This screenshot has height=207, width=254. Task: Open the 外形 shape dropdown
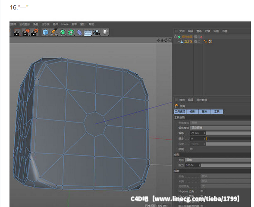coord(218,160)
